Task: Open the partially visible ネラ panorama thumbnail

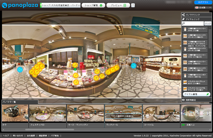Action: click(15, 113)
